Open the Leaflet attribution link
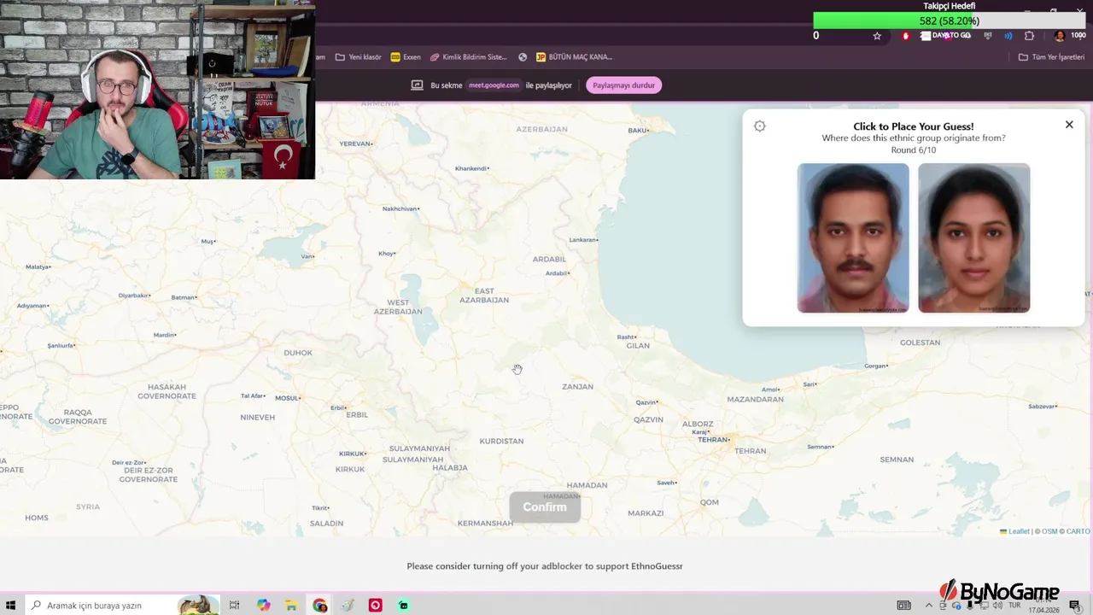Screen dimensions: 1093x615 pos(1014,531)
